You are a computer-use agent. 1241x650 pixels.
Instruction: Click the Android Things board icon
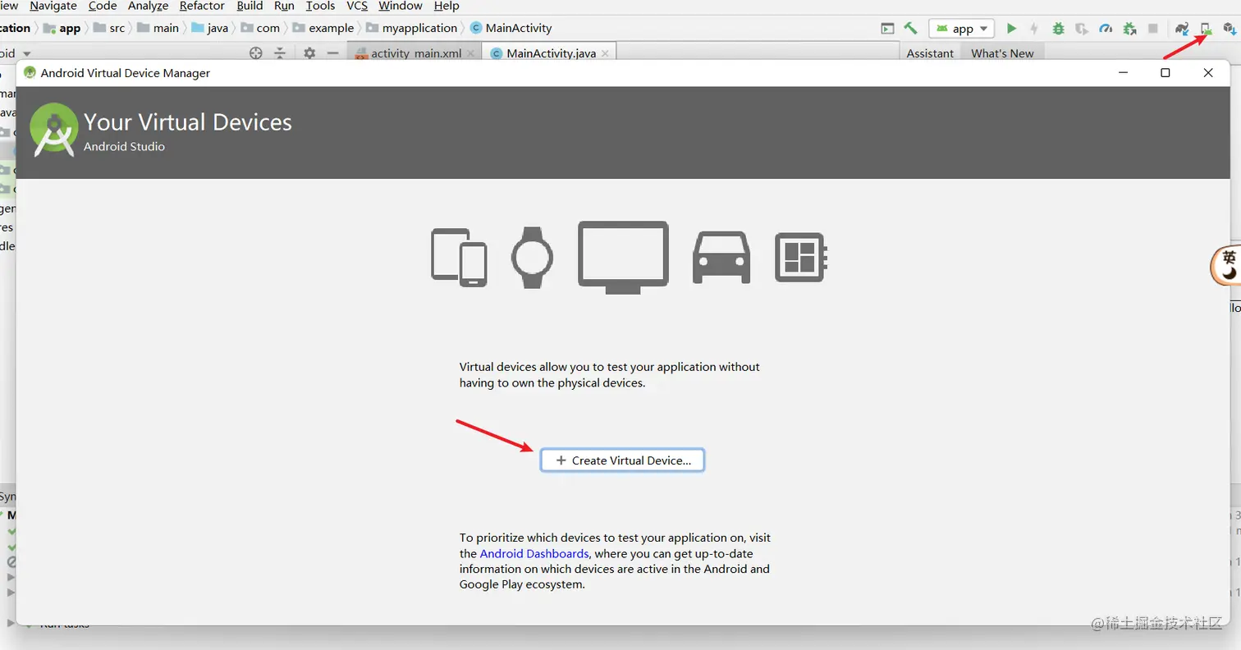[800, 257]
